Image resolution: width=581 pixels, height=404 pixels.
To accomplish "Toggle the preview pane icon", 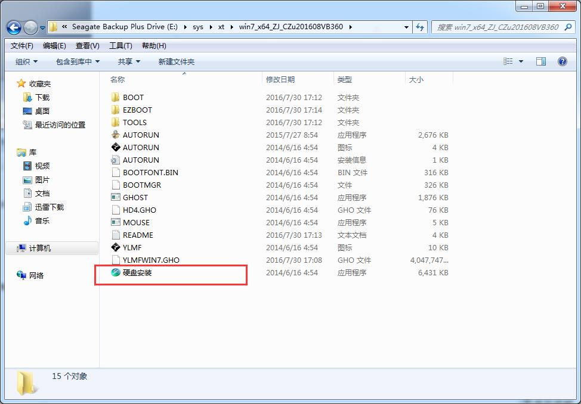I will click(x=541, y=61).
